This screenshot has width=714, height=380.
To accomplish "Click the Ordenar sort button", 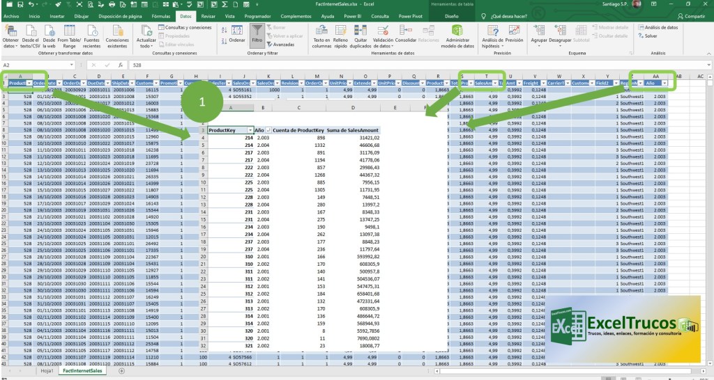I will [x=237, y=35].
